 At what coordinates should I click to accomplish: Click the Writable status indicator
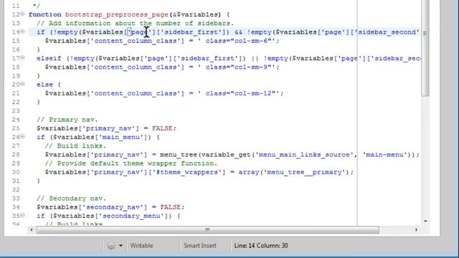coord(142,246)
